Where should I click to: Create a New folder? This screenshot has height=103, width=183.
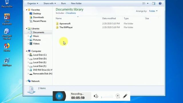click(x=76, y=3)
